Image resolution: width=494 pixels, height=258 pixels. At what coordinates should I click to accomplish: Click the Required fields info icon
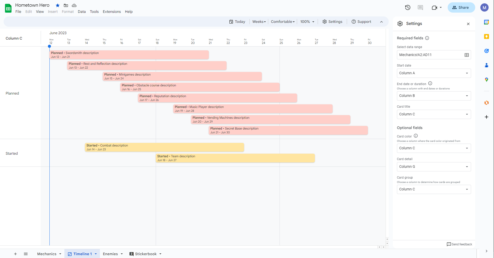(x=427, y=38)
